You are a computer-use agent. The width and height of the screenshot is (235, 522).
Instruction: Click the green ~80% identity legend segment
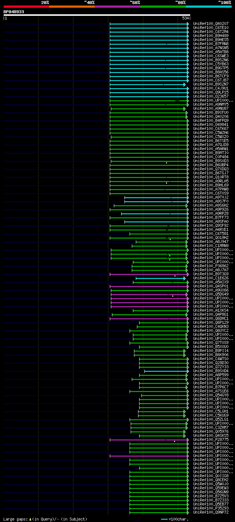163,6
